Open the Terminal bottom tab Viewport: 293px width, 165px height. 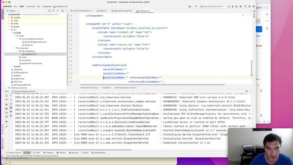point(61,153)
